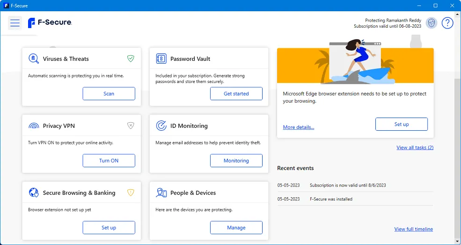This screenshot has height=245, width=461.
Task: Click the help question mark icon
Action: [447, 23]
